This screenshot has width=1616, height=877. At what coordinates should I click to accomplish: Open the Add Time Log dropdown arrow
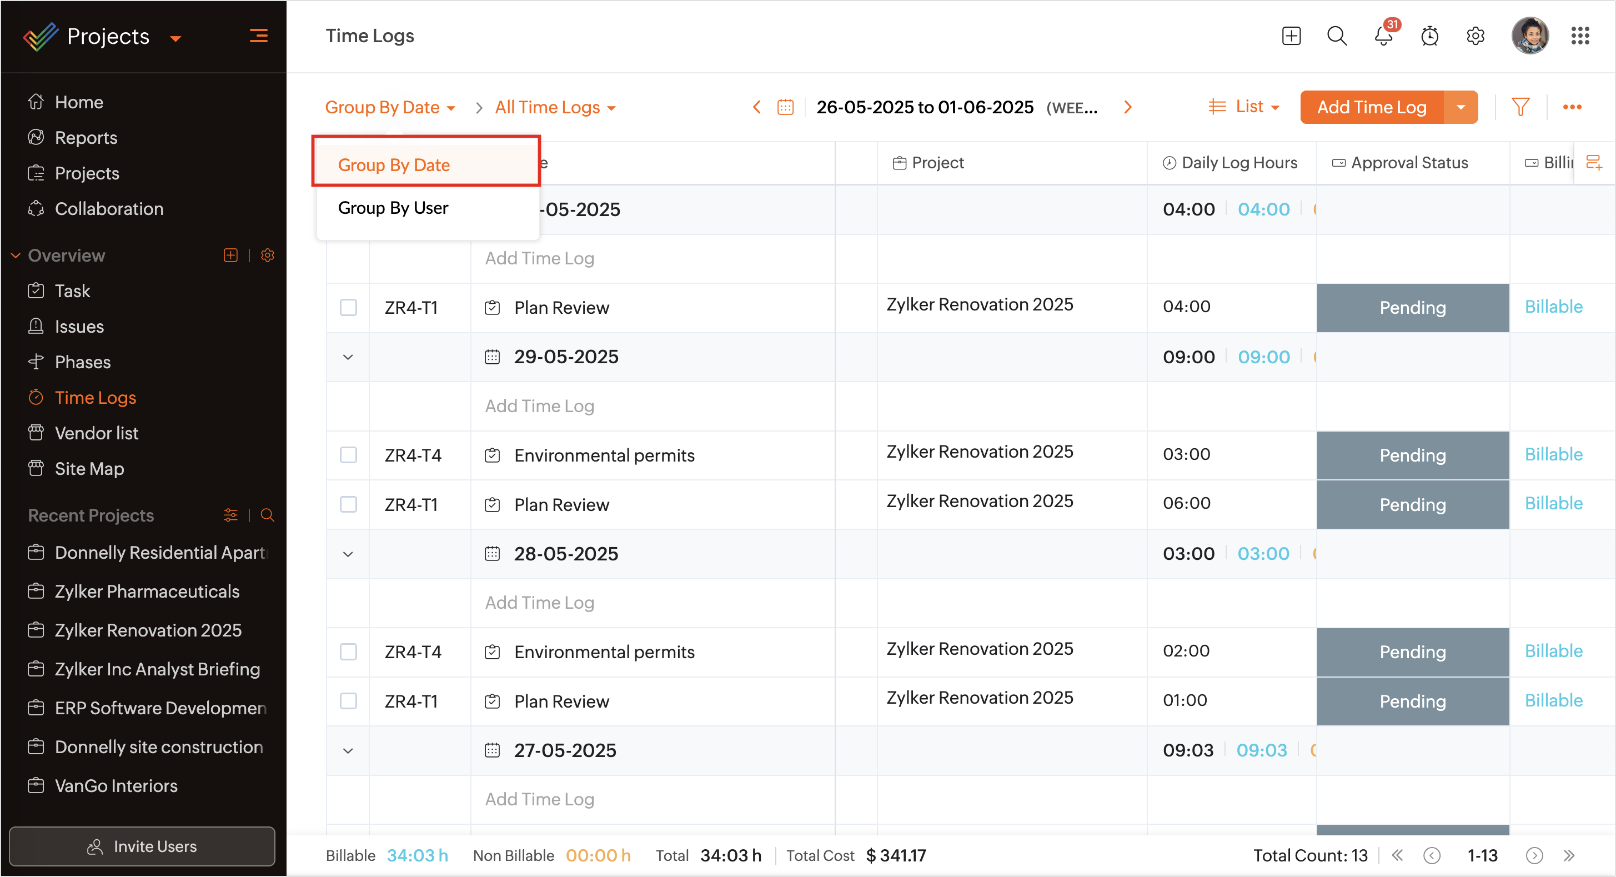click(1461, 107)
